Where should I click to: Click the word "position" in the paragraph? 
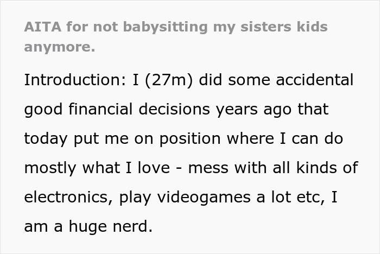click(x=190, y=139)
